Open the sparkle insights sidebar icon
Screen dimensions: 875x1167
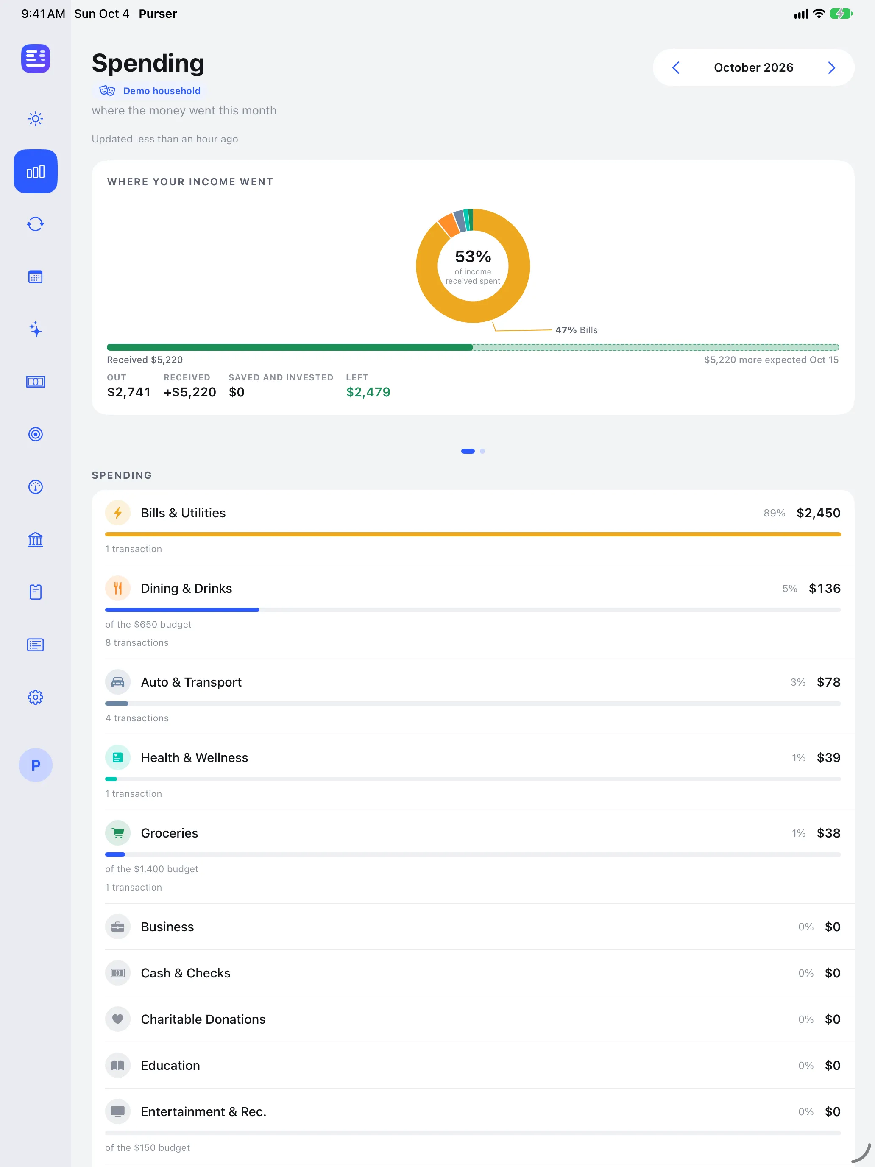pyautogui.click(x=35, y=329)
